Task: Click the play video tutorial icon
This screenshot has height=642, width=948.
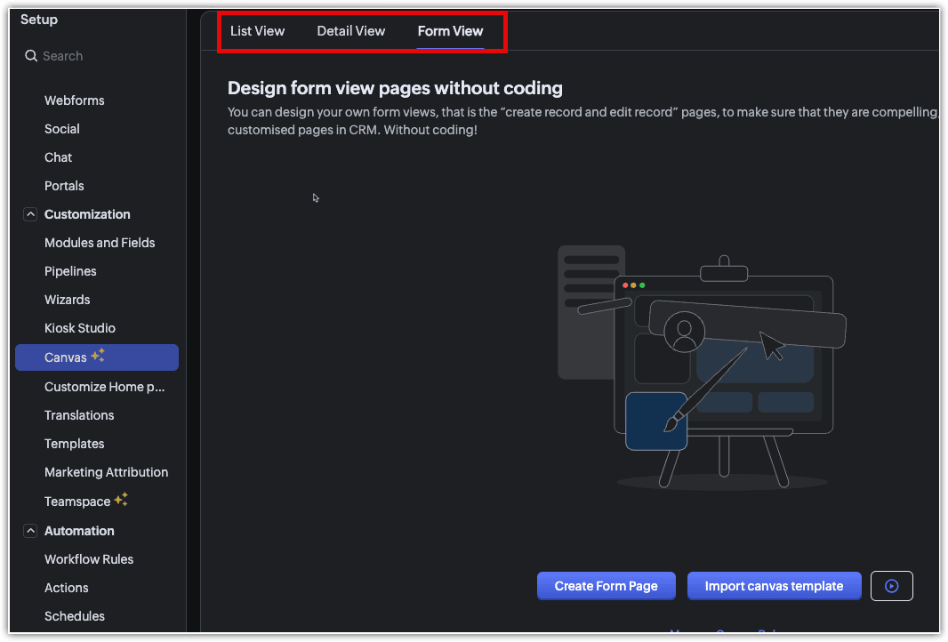Action: click(x=892, y=586)
